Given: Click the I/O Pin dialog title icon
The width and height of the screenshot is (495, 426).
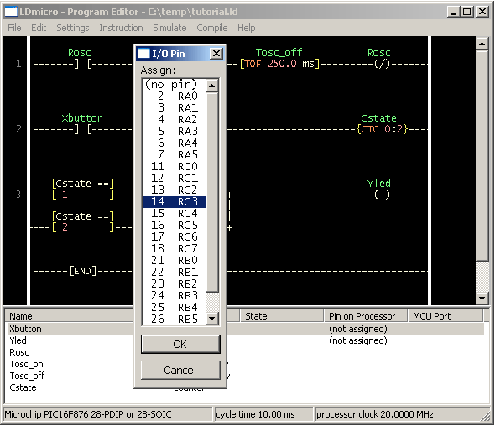Looking at the screenshot, I should [x=143, y=54].
